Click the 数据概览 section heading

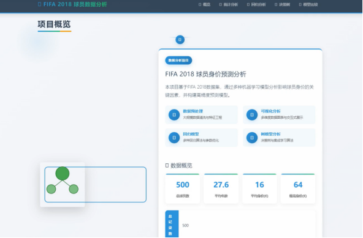tap(178, 165)
